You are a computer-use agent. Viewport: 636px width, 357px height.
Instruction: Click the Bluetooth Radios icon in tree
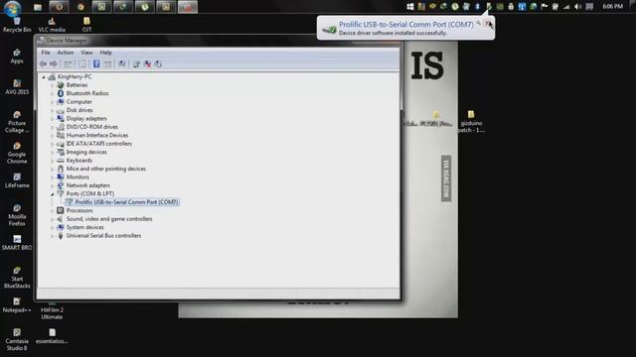[x=61, y=93]
